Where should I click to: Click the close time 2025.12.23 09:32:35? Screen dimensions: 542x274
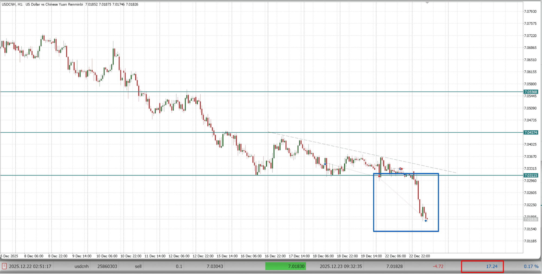(x=341, y=266)
